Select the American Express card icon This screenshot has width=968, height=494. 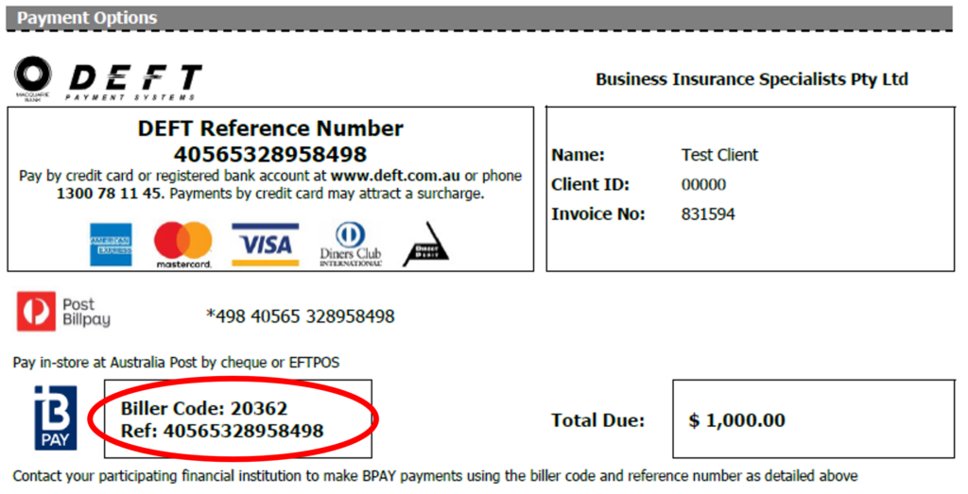[x=111, y=246]
